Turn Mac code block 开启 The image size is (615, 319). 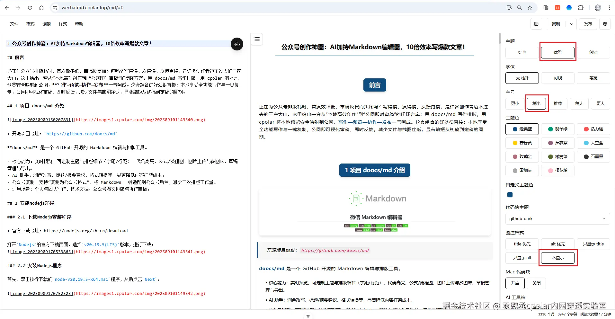coord(515,283)
